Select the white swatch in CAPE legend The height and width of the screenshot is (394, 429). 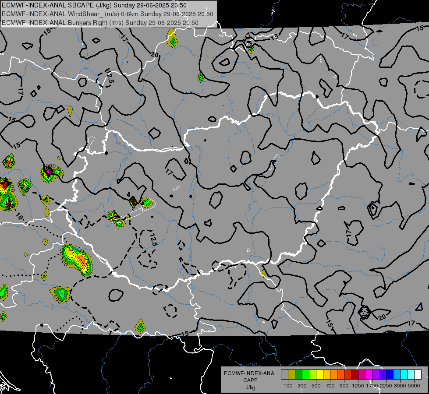pyautogui.click(x=418, y=374)
